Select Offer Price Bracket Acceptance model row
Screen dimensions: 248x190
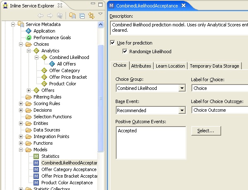coord(69,176)
